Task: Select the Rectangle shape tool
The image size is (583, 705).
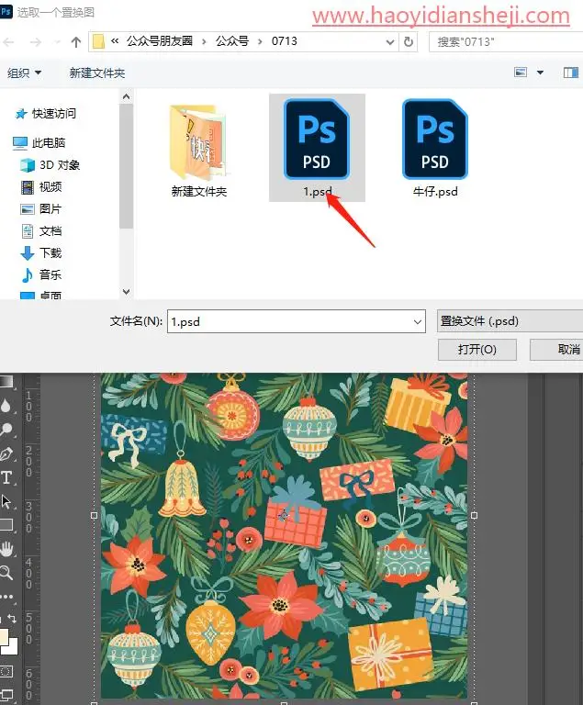Action: 6,525
